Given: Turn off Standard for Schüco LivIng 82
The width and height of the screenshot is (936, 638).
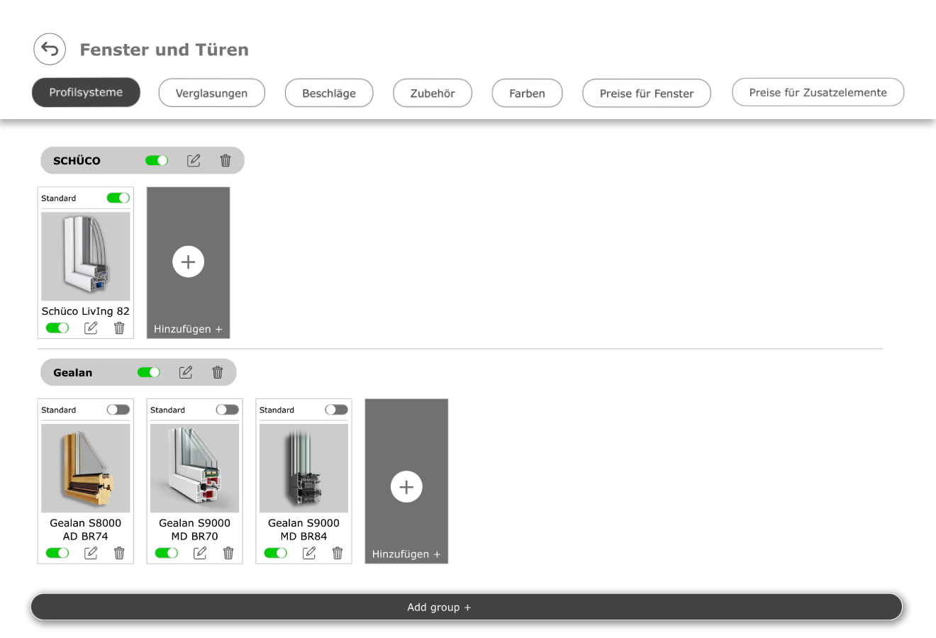Looking at the screenshot, I should coord(118,198).
